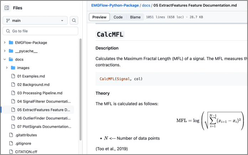Click file icon beside .gitattributes
248x155 pixels.
click(x=11, y=135)
